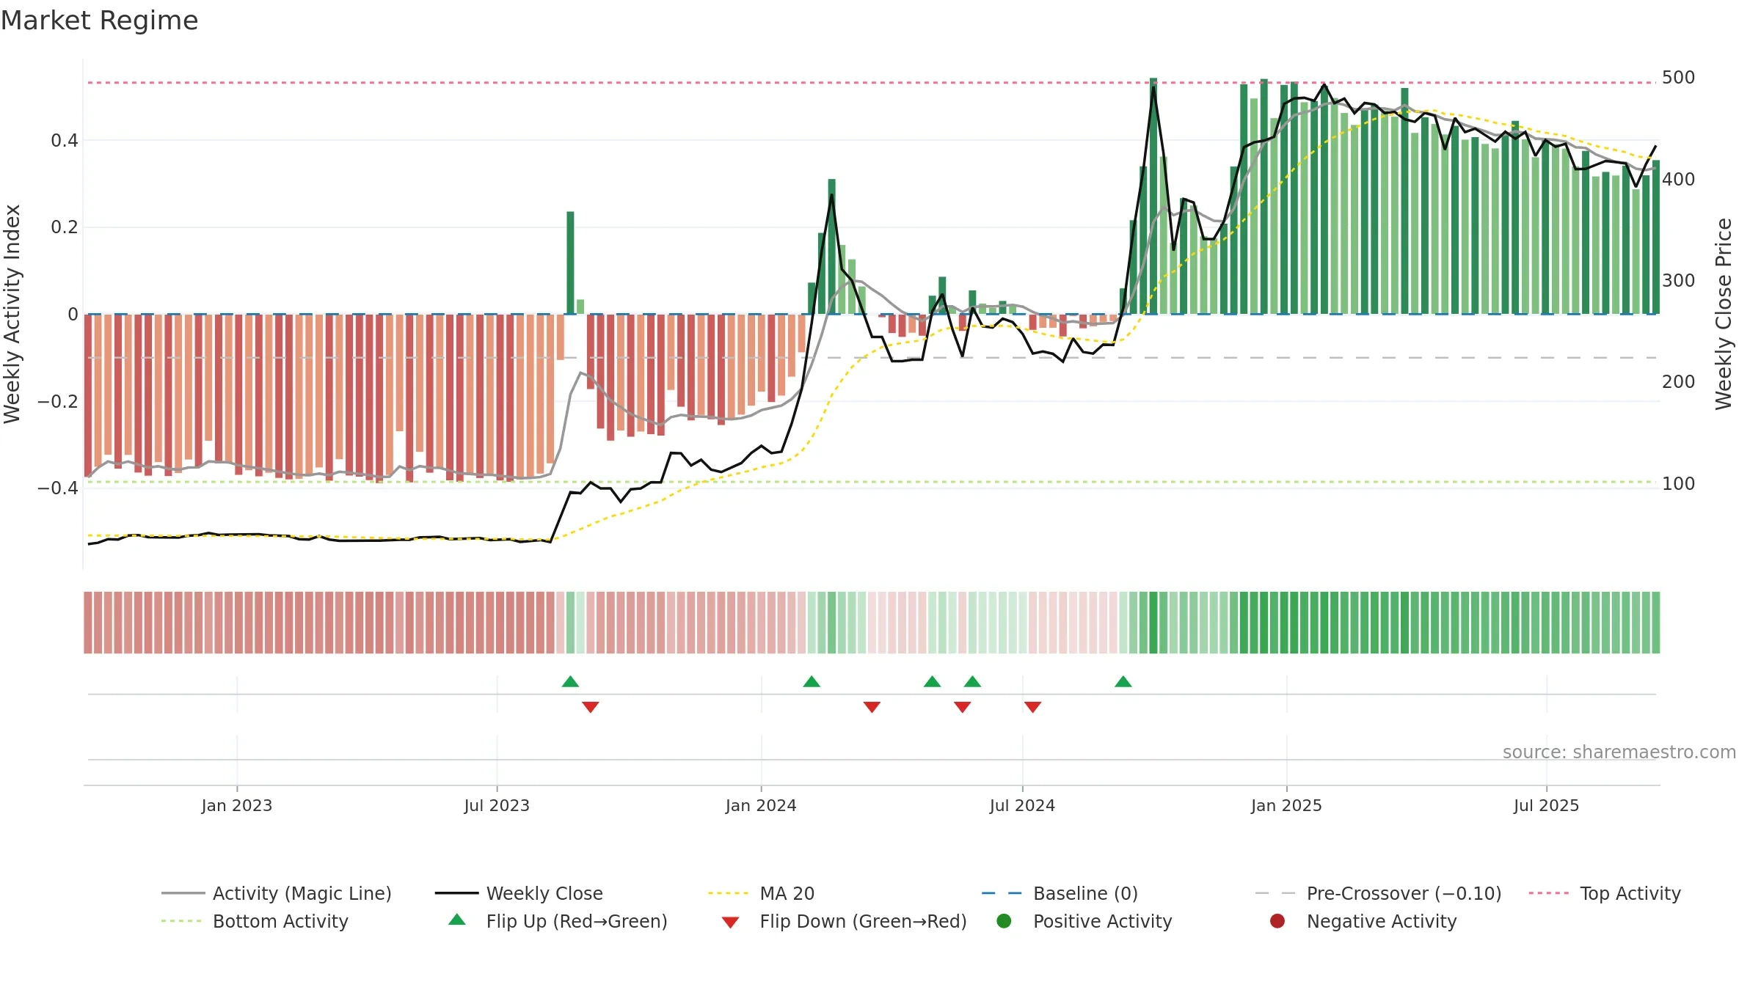This screenshot has height=990, width=1761.
Task: Toggle the Flip Up (Red→Green) legend entry
Action: 558,921
